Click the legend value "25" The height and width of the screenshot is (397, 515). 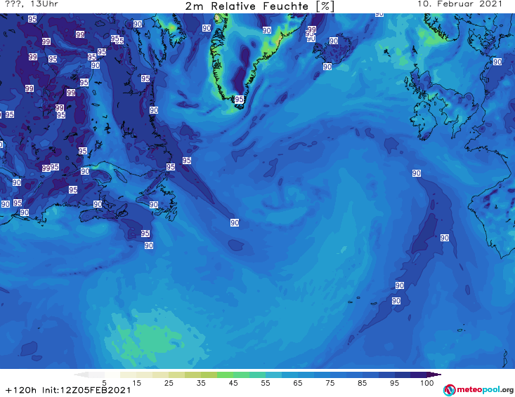(x=169, y=383)
